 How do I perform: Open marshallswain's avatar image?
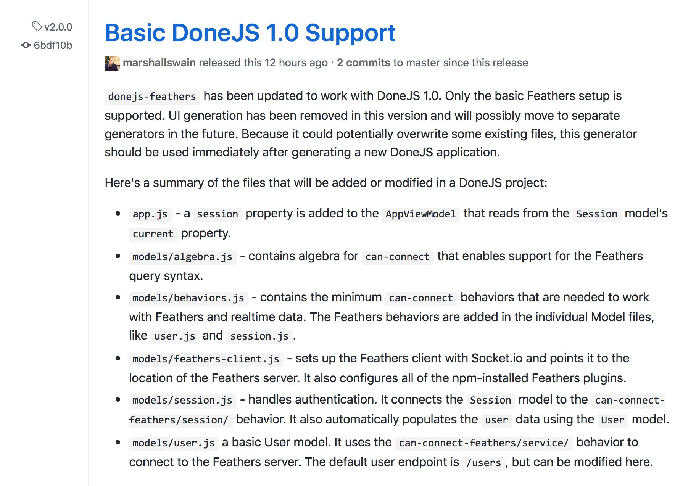(112, 63)
